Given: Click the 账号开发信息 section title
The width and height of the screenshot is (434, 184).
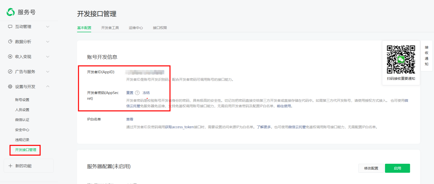Looking at the screenshot, I should (102, 57).
